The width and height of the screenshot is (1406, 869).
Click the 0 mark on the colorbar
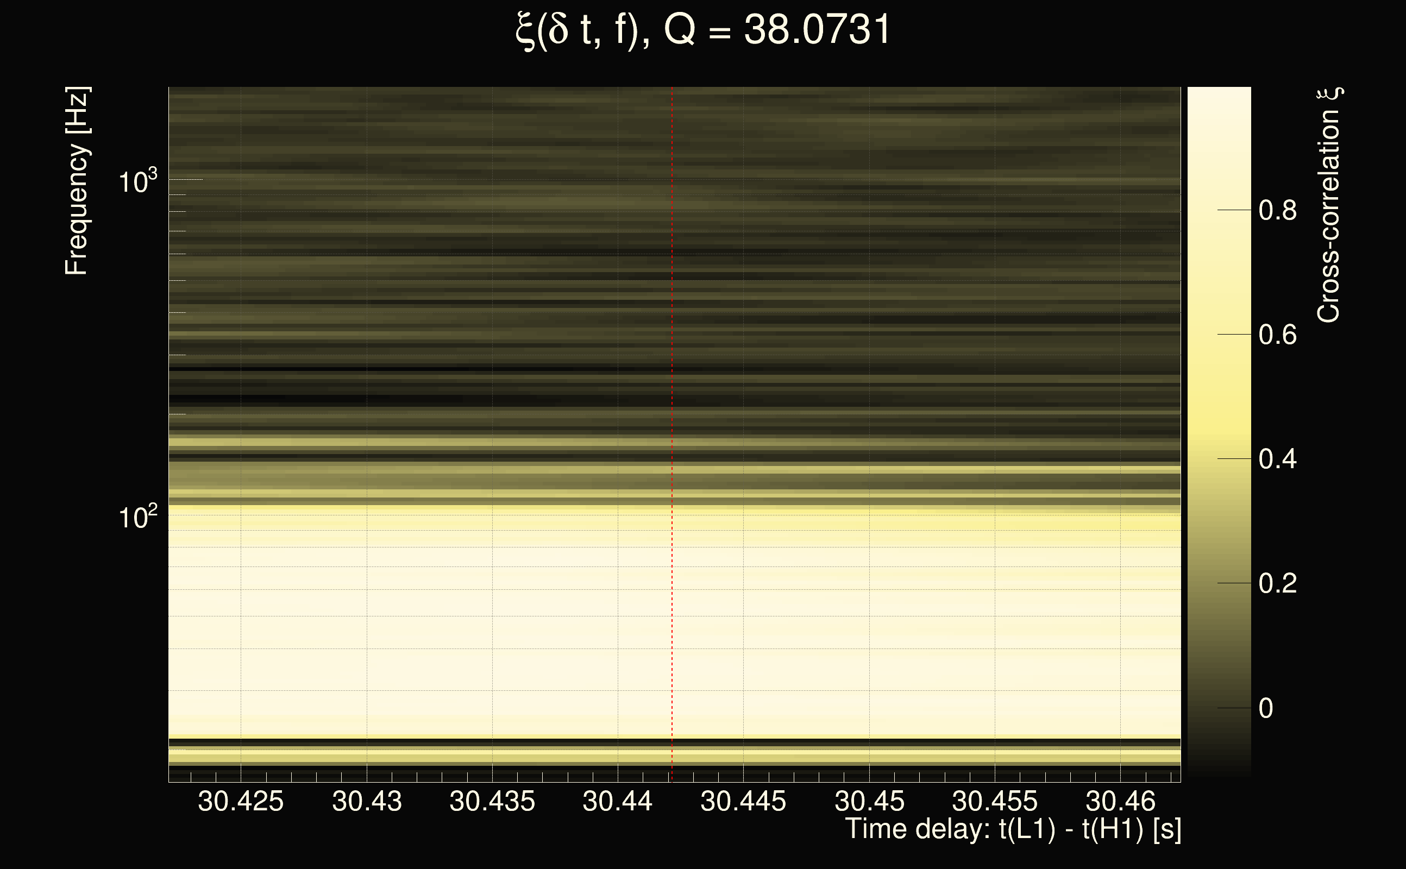pyautogui.click(x=1266, y=708)
